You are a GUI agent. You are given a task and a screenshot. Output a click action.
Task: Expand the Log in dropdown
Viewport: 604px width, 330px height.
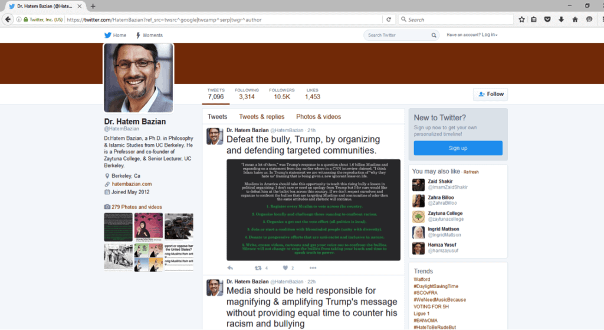click(x=489, y=35)
